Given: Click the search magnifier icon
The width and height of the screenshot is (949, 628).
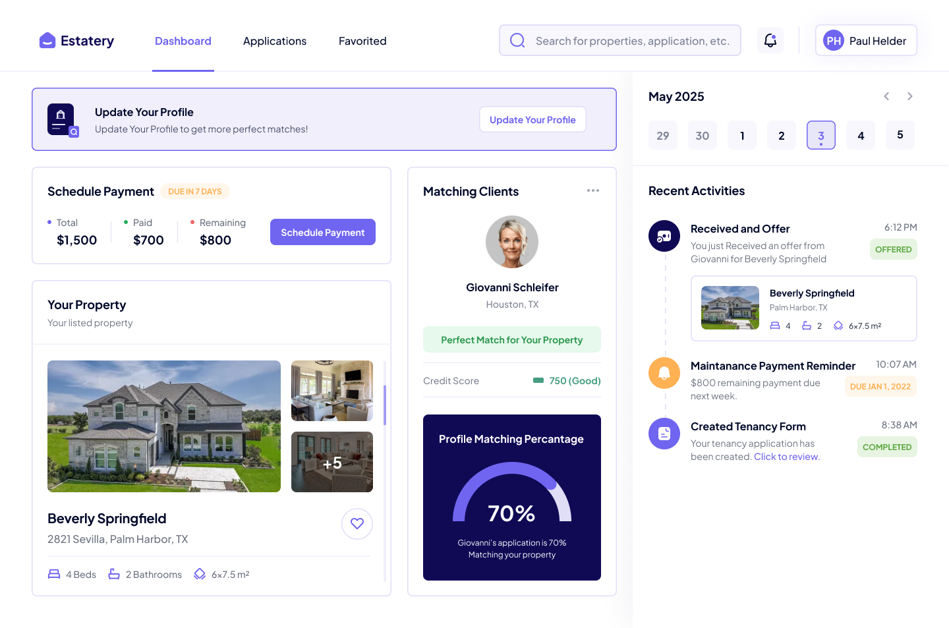Looking at the screenshot, I should (x=517, y=41).
